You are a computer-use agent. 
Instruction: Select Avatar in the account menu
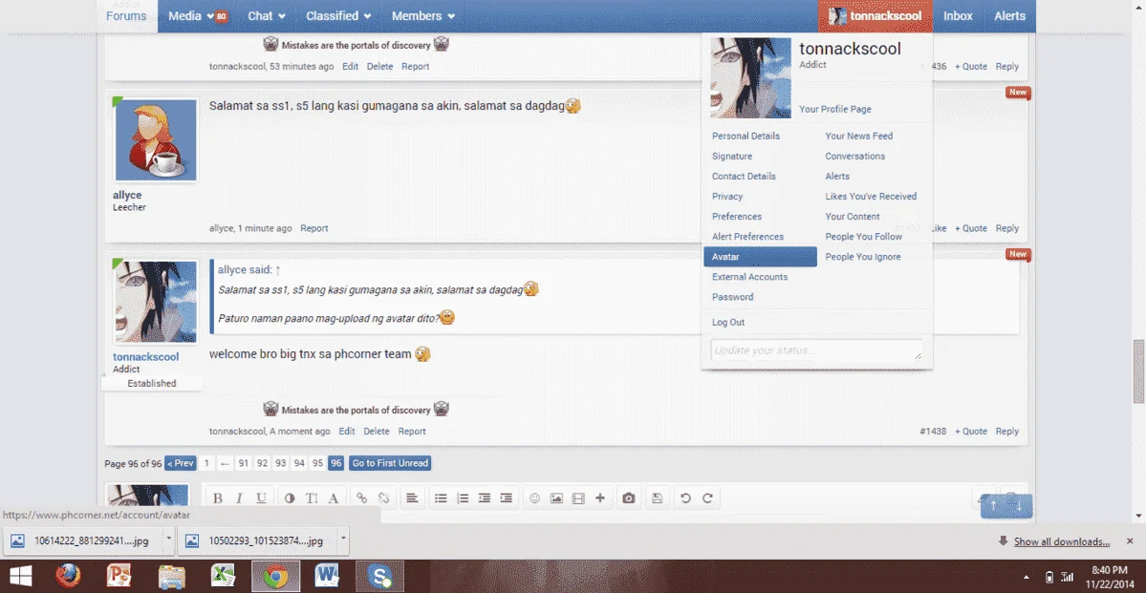(760, 257)
